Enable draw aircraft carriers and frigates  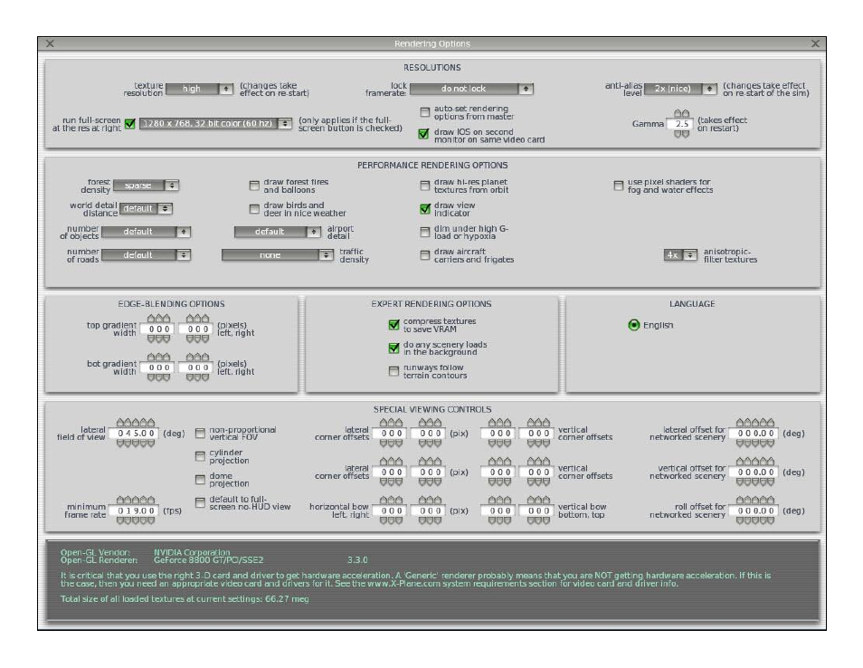click(x=424, y=255)
